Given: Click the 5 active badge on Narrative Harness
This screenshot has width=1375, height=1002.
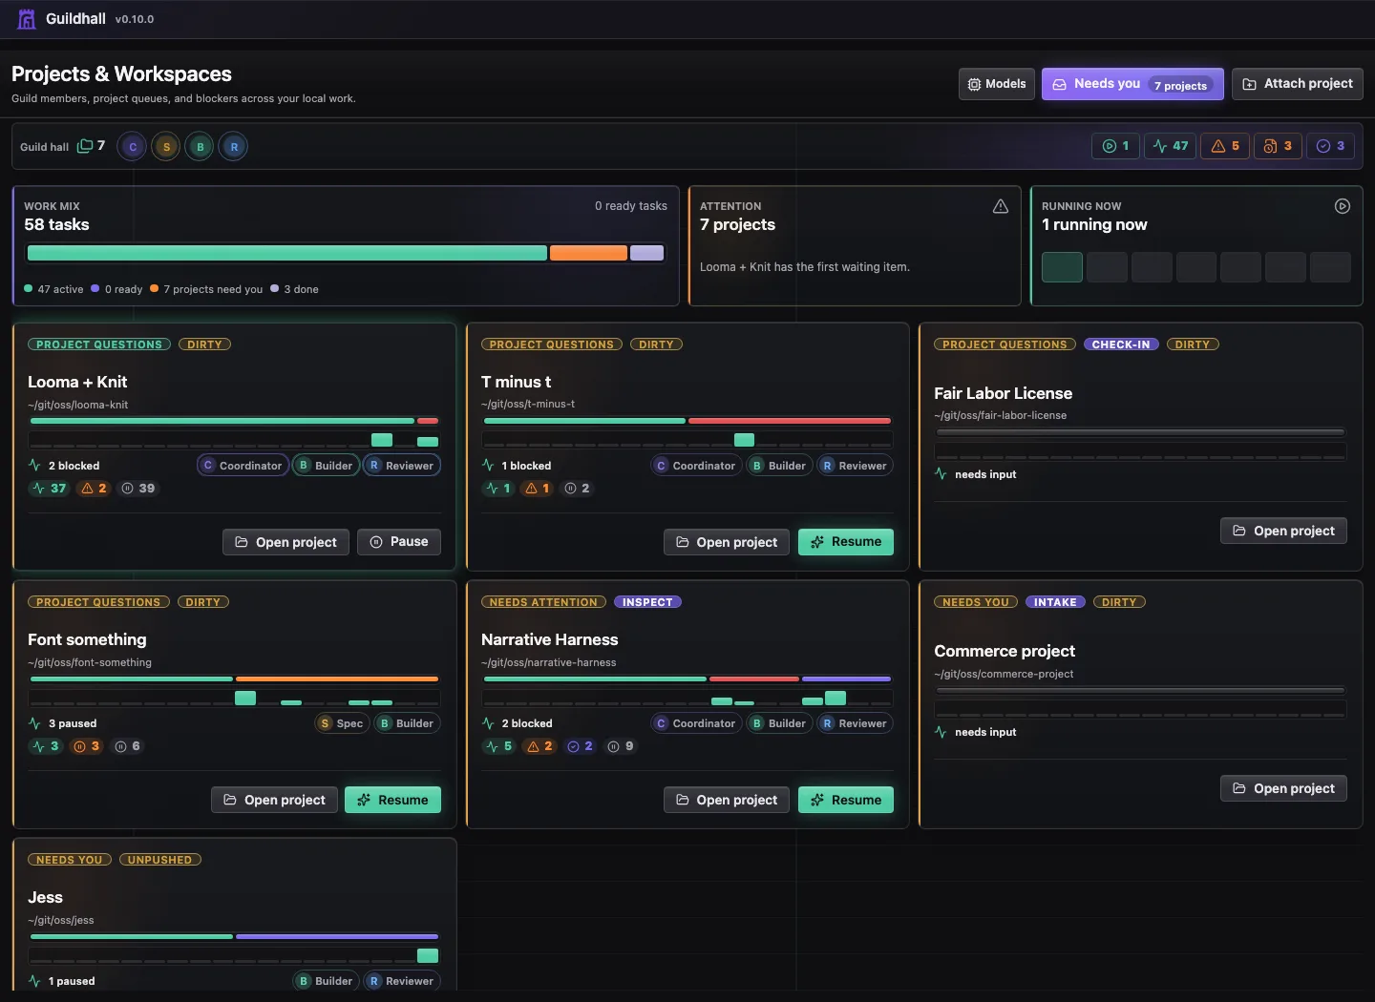Looking at the screenshot, I should coord(499,746).
